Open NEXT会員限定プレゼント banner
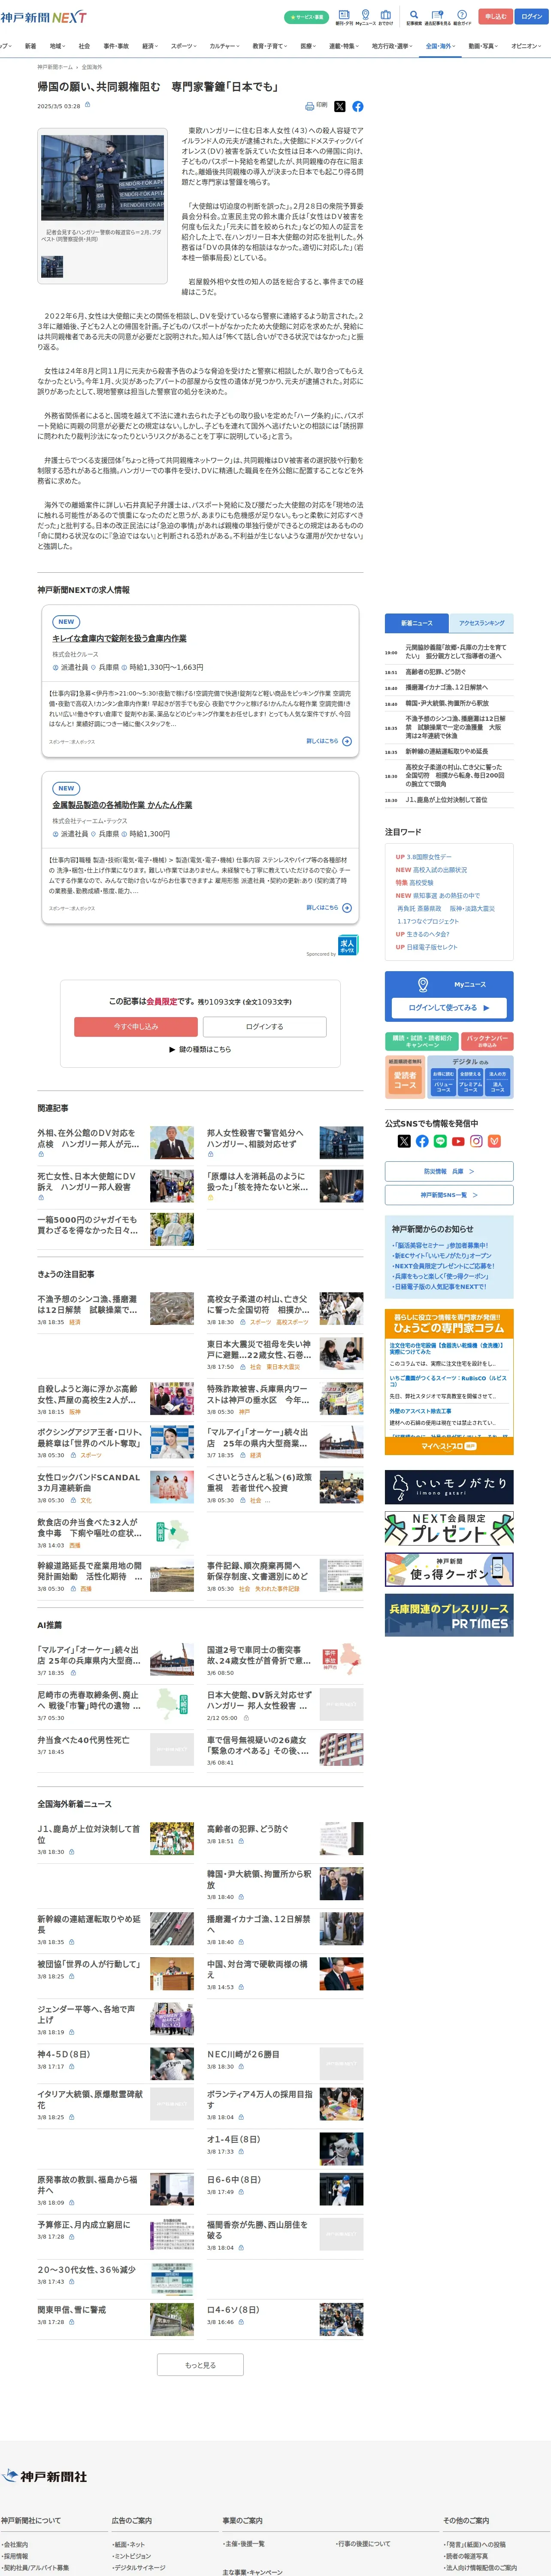Viewport: 551px width, 2576px height. pos(449,1529)
